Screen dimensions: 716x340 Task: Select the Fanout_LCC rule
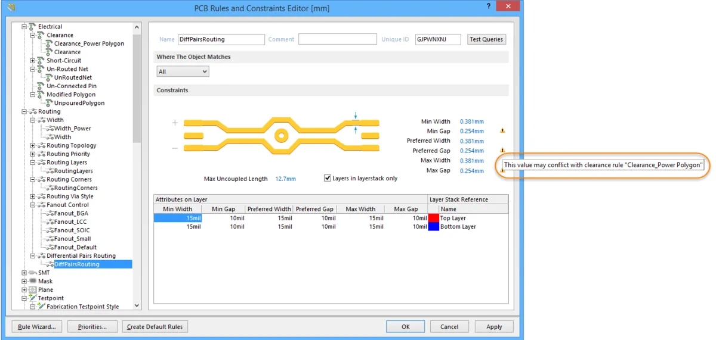tap(72, 222)
